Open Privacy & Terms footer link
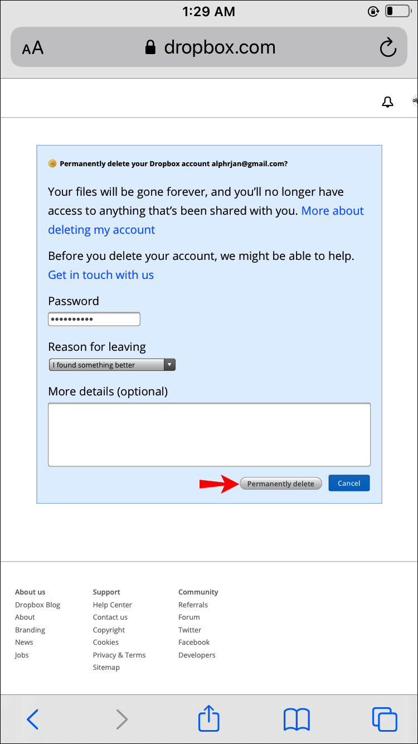 pyautogui.click(x=119, y=655)
